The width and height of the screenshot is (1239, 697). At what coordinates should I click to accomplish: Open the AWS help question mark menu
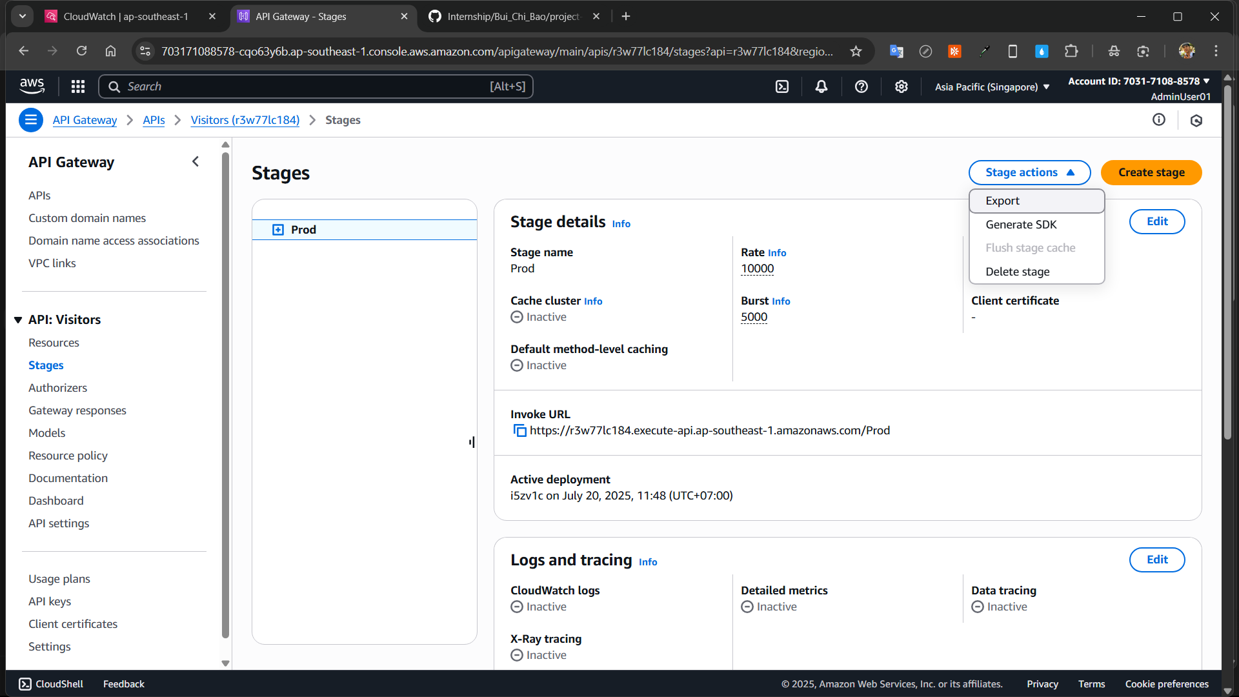point(861,86)
